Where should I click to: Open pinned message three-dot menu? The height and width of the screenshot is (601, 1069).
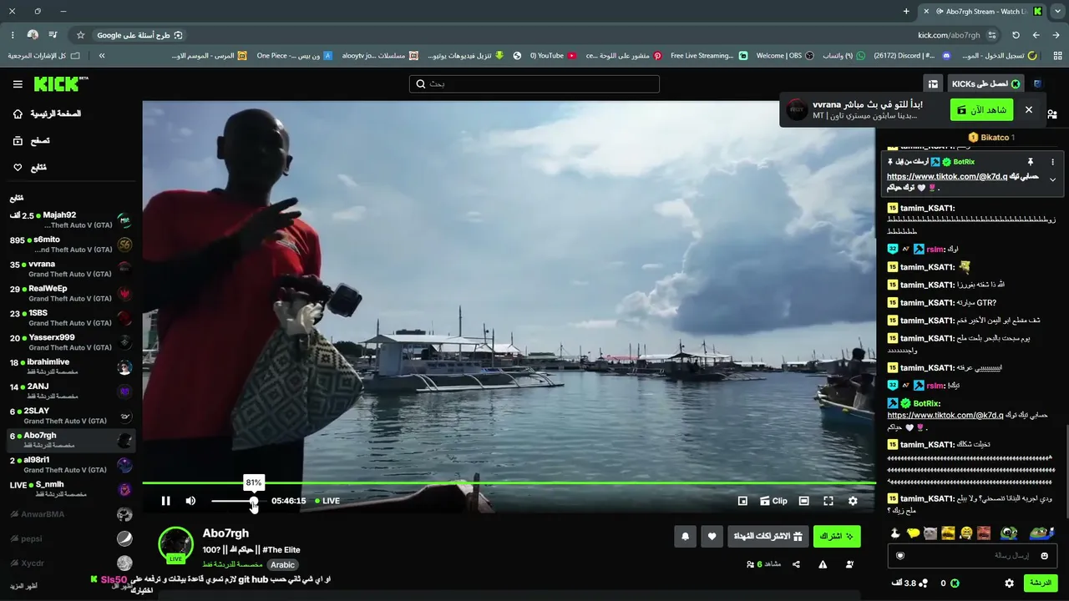(x=1052, y=162)
